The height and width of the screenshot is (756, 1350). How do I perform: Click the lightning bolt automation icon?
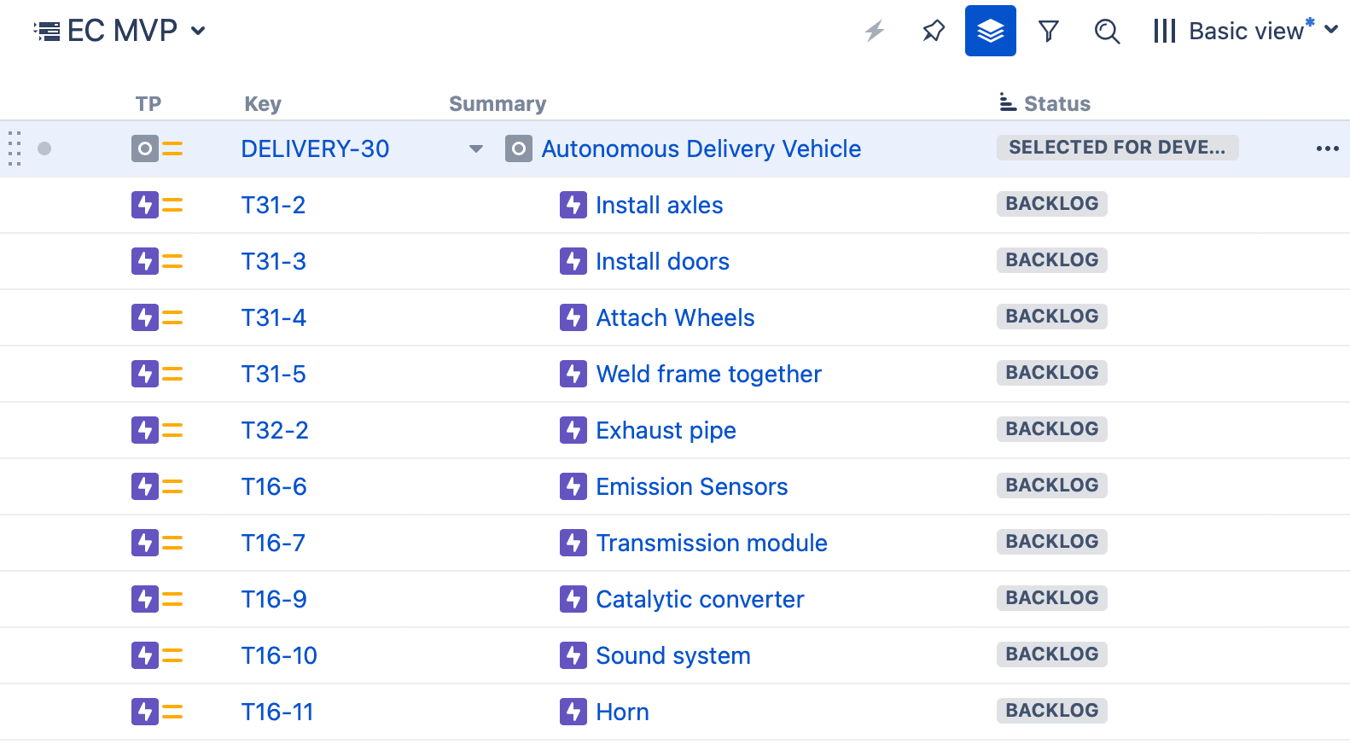point(875,32)
